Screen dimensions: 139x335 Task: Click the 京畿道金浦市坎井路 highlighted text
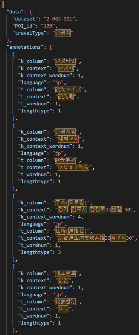coord(81,238)
